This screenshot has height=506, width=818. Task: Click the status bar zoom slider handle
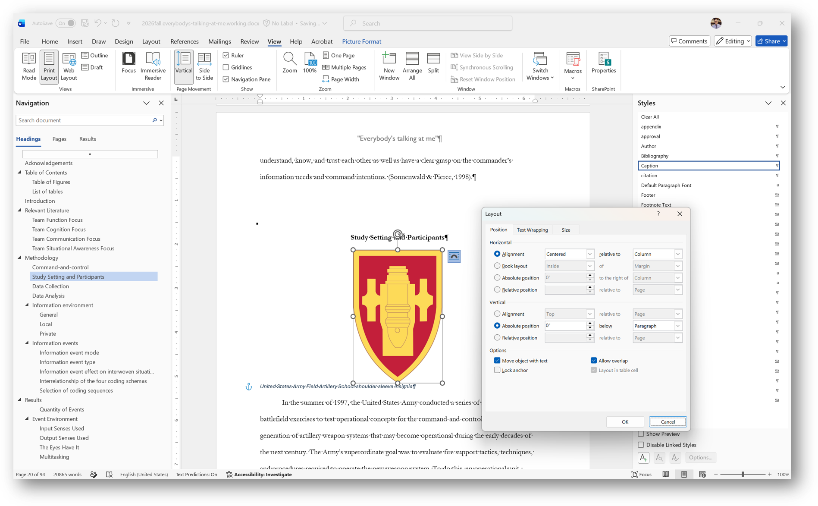[x=743, y=475]
